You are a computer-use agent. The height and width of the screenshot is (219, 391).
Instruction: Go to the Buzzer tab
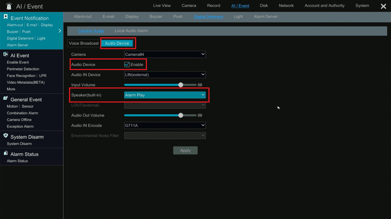pyautogui.click(x=156, y=17)
